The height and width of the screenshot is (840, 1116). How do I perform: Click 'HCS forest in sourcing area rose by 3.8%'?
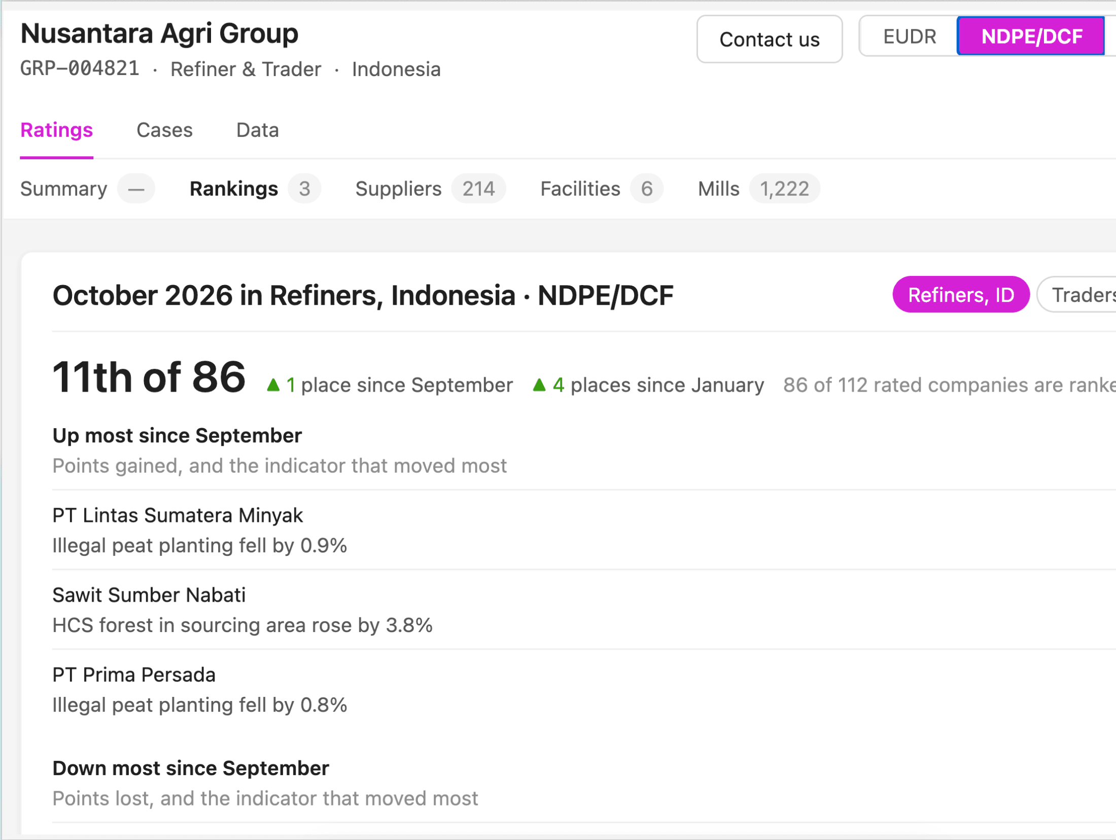[242, 625]
